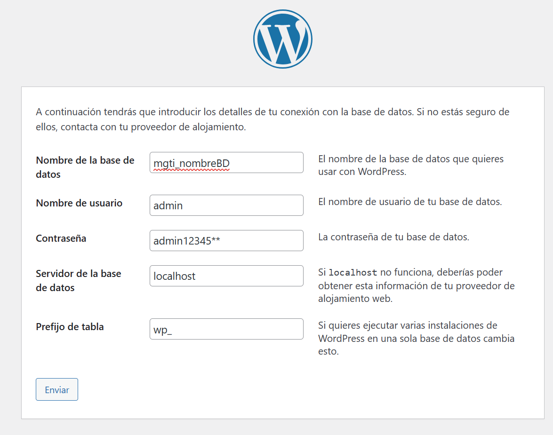Screen dimensions: 553x435
Task: Click the description 'La contraseña de tu base de datos.'
Action: click(x=393, y=237)
